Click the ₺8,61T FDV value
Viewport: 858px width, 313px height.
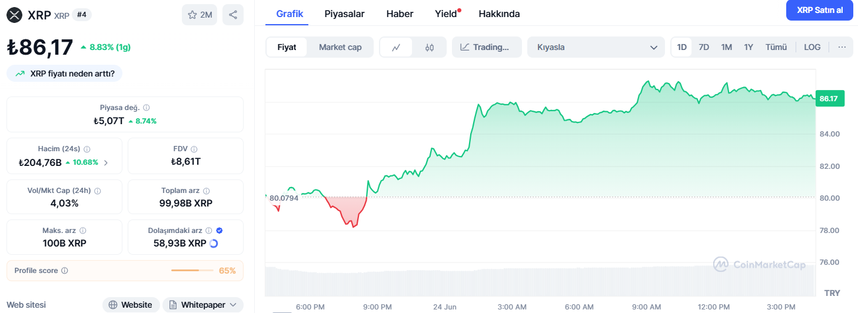click(185, 161)
